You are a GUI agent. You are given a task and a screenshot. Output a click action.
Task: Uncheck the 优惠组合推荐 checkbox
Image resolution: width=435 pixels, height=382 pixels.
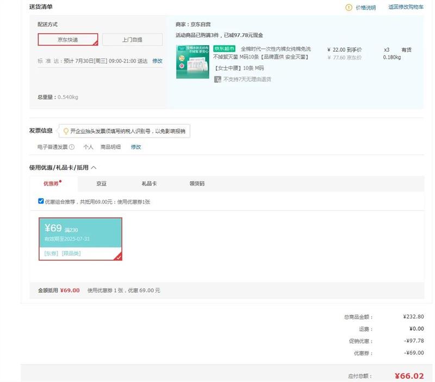point(41,201)
